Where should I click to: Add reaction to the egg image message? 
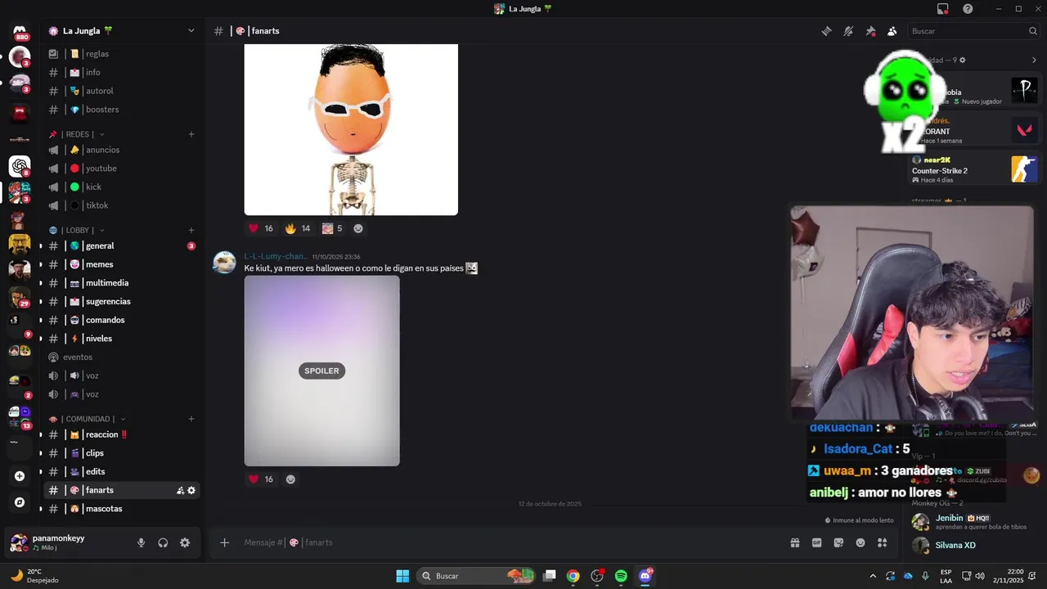[358, 228]
